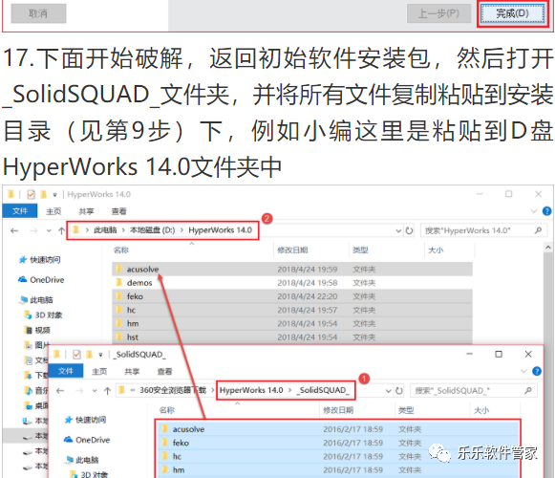Select demos folder in HyperWorks 14.0 window
The image size is (555, 478).
pyautogui.click(x=292, y=283)
